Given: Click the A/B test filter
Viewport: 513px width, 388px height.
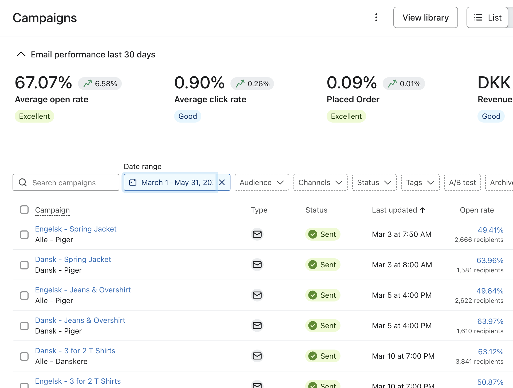Looking at the screenshot, I should click(x=462, y=182).
